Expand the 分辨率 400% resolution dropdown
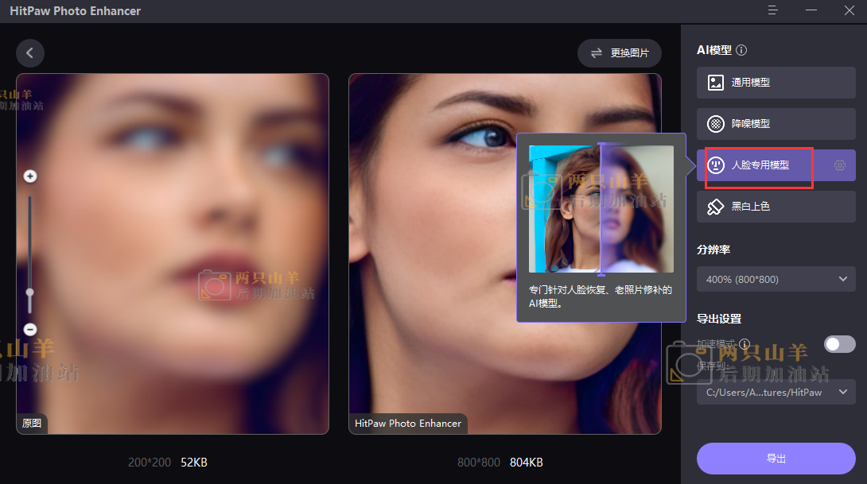Viewport: 867px width, 484px height. pos(776,279)
